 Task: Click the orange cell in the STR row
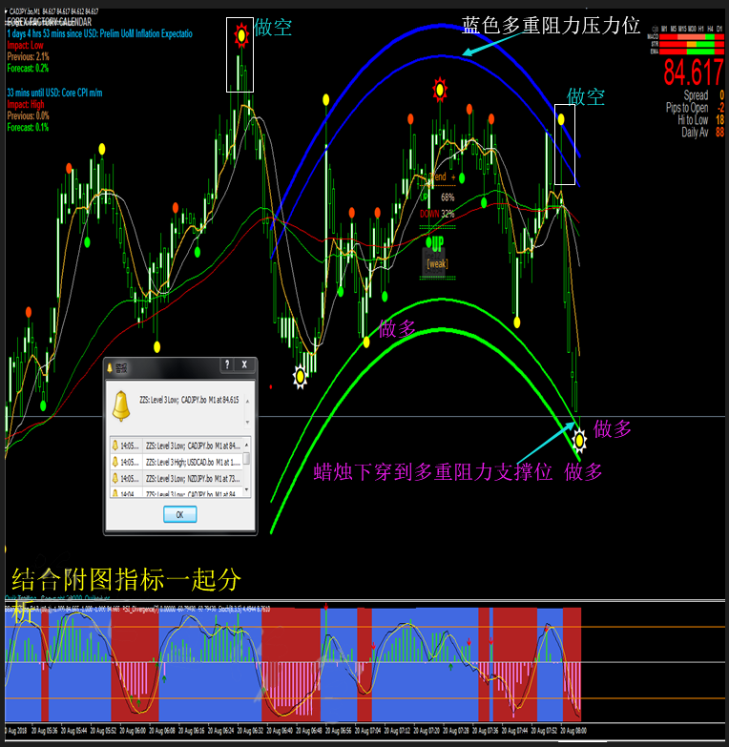point(692,44)
